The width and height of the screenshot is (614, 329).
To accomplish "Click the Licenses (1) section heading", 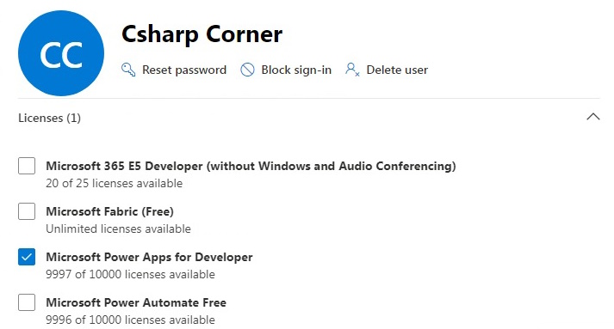I will (x=49, y=118).
